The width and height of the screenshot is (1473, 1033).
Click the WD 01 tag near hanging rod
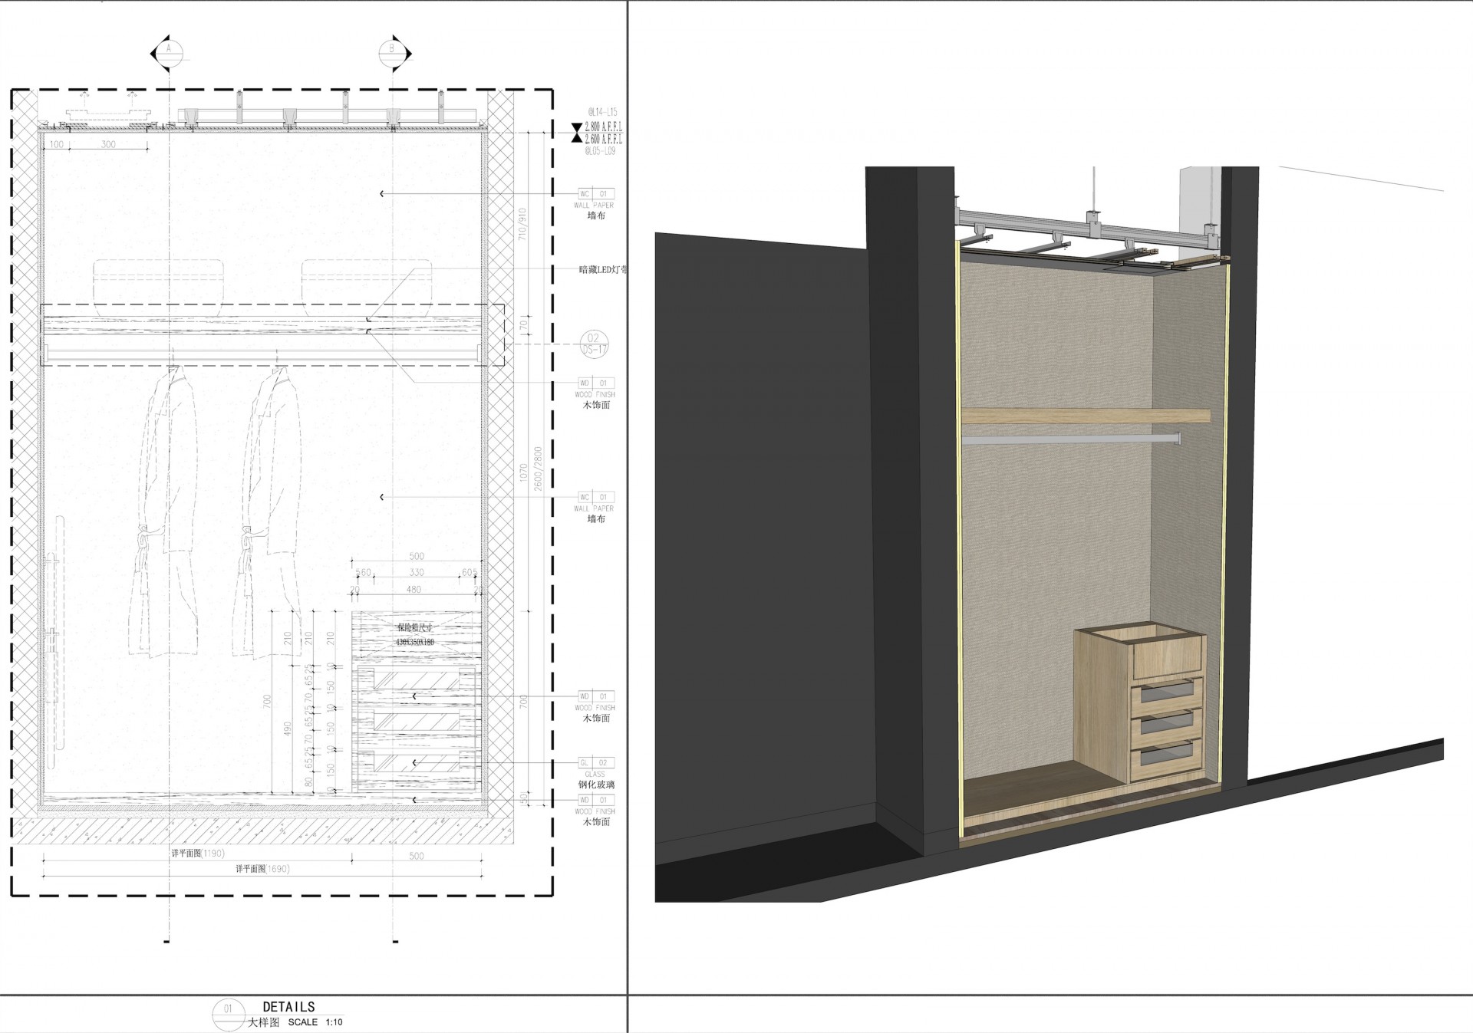click(596, 383)
